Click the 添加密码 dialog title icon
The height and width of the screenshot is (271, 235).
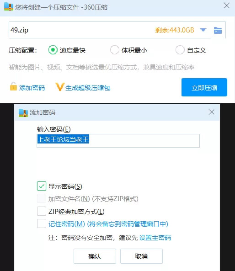(x=23, y=113)
